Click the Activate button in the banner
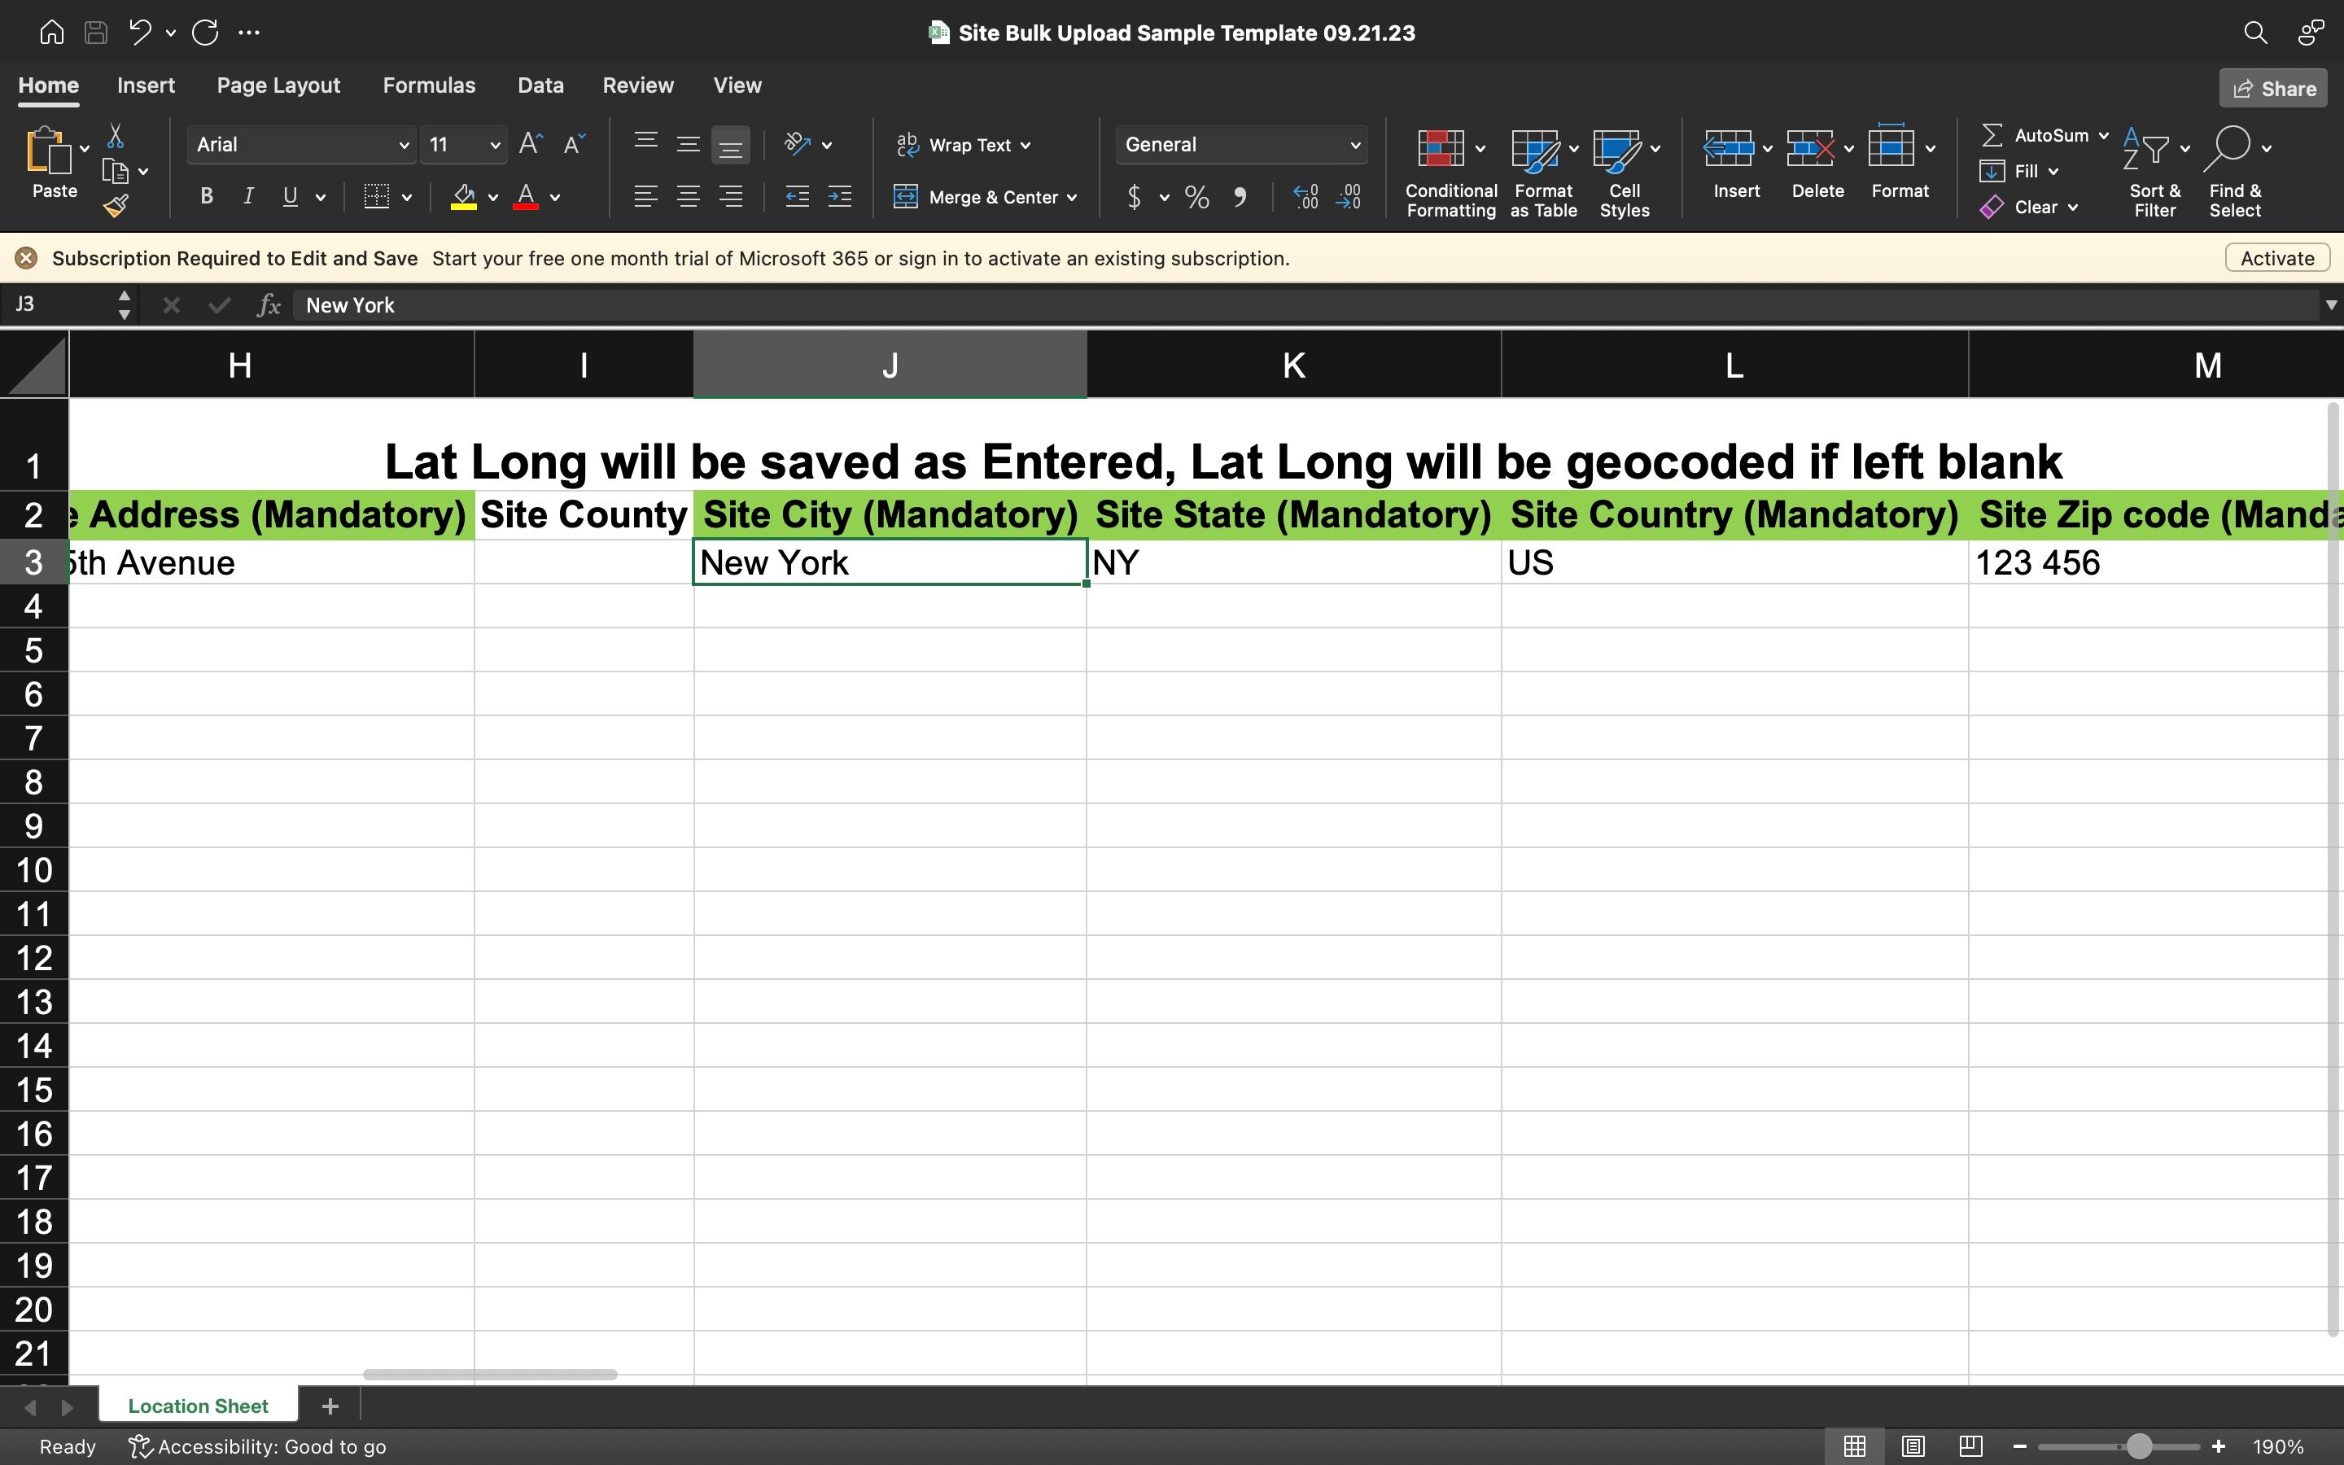This screenshot has height=1465, width=2344. [x=2276, y=258]
